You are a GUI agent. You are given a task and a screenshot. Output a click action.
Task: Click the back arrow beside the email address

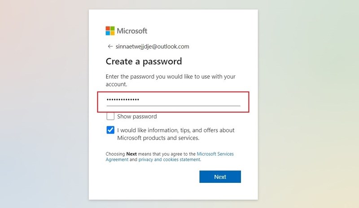coord(109,46)
